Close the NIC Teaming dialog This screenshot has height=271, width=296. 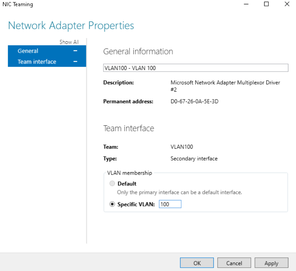pos(287,4)
